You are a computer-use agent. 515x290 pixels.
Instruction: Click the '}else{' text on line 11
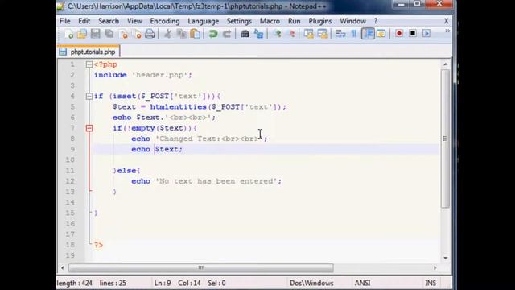[x=127, y=171]
